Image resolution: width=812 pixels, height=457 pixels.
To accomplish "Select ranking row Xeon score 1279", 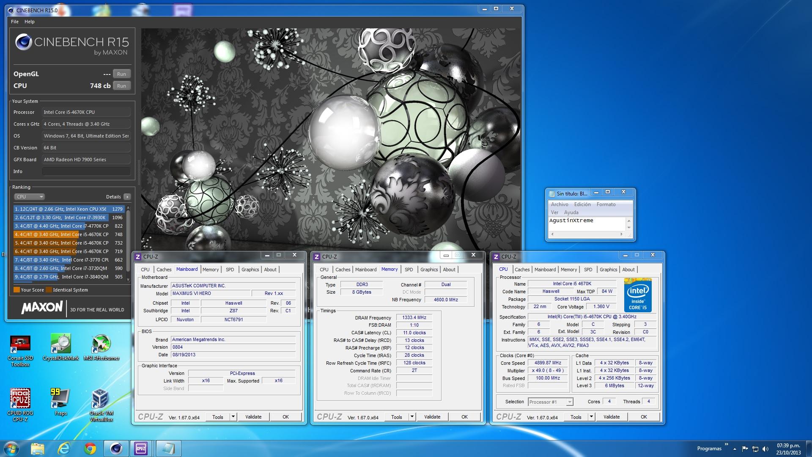I will click(69, 209).
